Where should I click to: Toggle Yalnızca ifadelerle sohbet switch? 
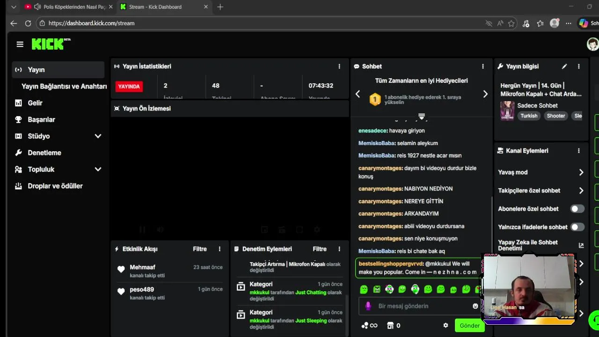click(577, 227)
